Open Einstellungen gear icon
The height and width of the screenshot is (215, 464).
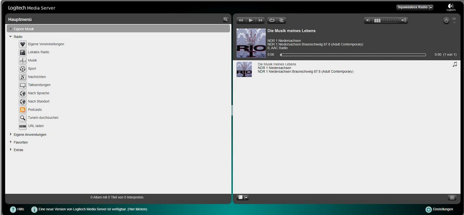(x=428, y=209)
